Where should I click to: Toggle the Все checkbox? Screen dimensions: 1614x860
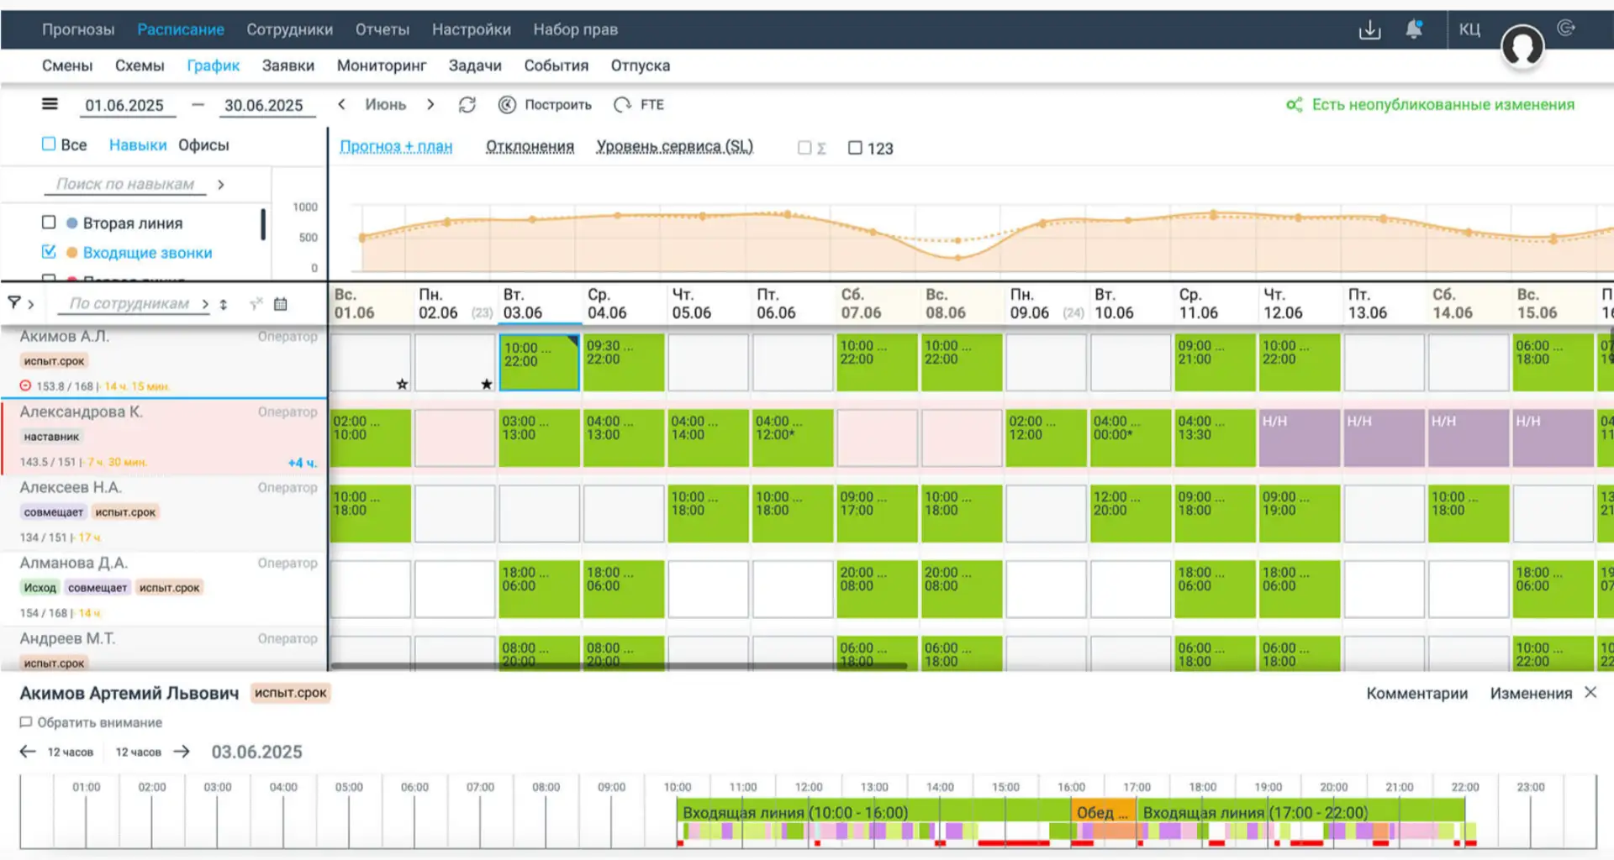click(x=49, y=144)
